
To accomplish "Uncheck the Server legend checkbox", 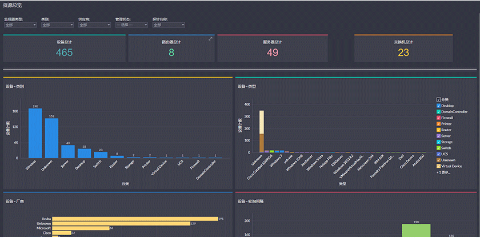I will tap(438, 136).
